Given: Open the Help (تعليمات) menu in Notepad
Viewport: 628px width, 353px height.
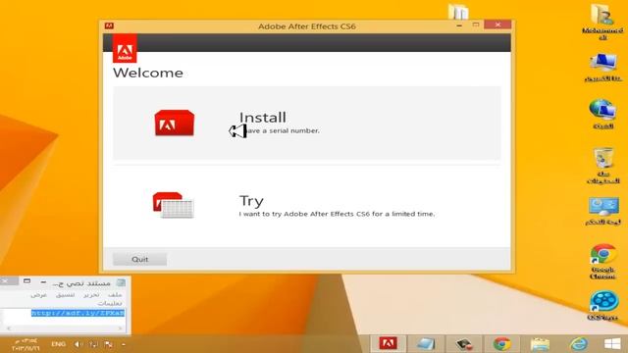Looking at the screenshot, I should (x=110, y=303).
